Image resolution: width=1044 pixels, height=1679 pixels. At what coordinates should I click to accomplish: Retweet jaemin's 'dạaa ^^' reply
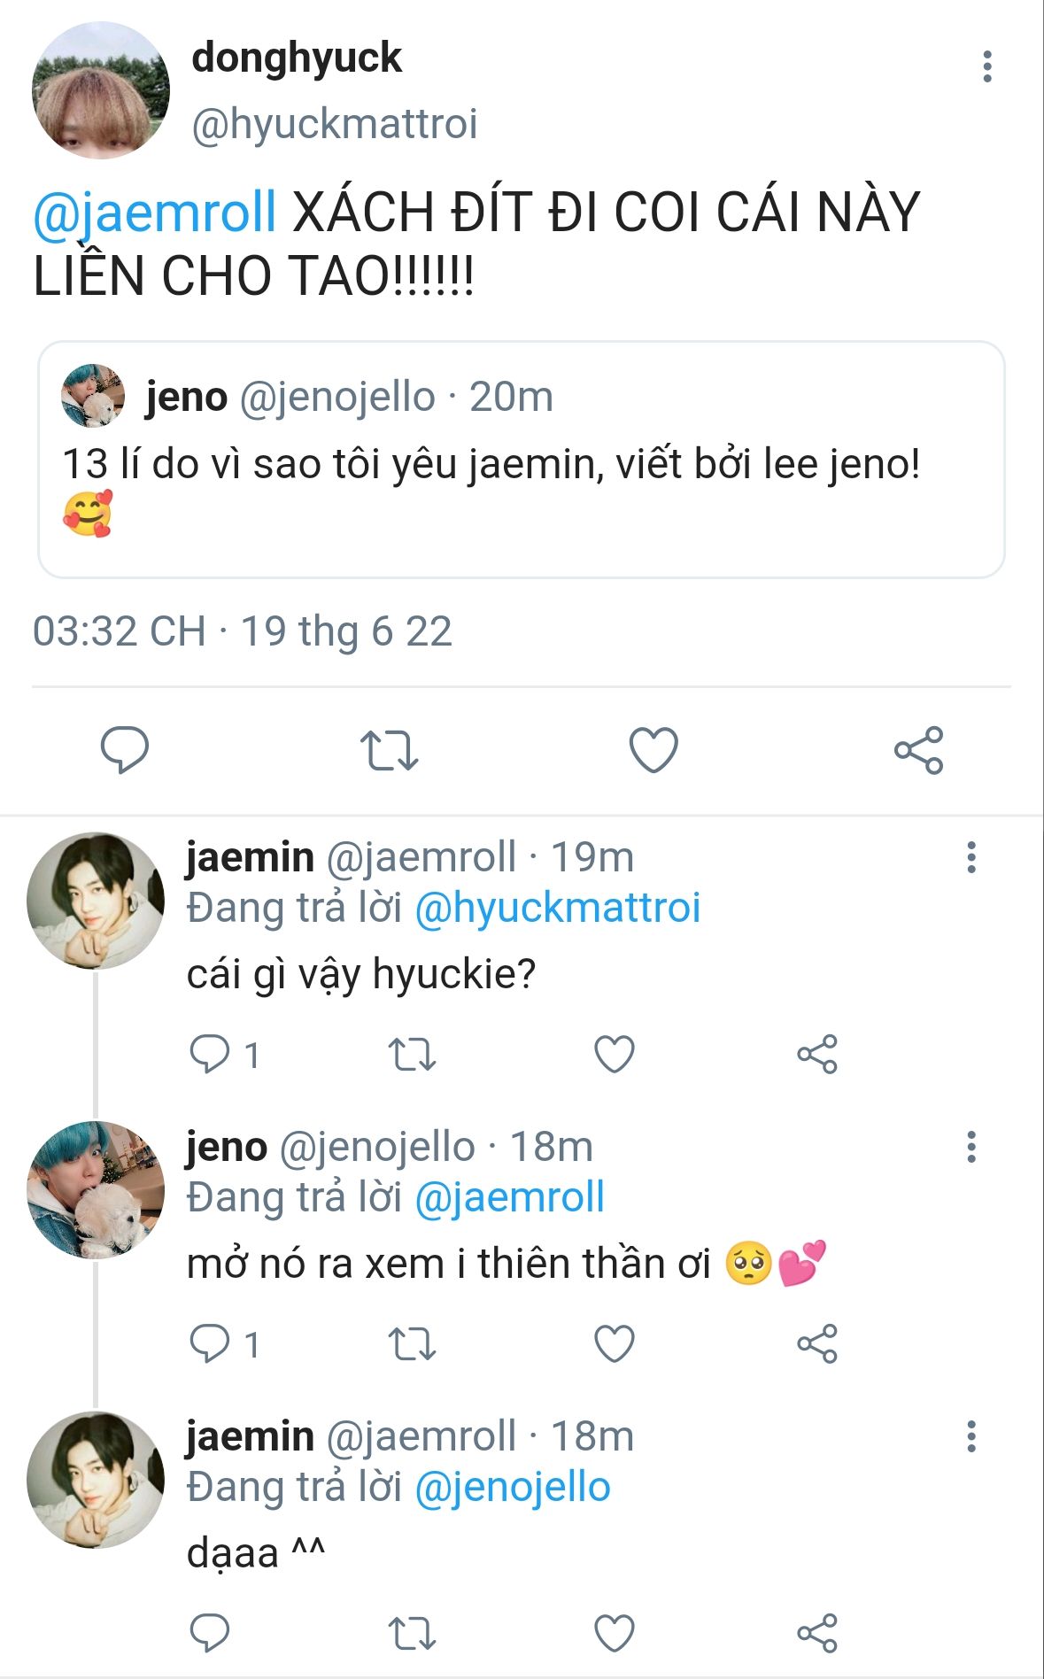click(413, 1633)
